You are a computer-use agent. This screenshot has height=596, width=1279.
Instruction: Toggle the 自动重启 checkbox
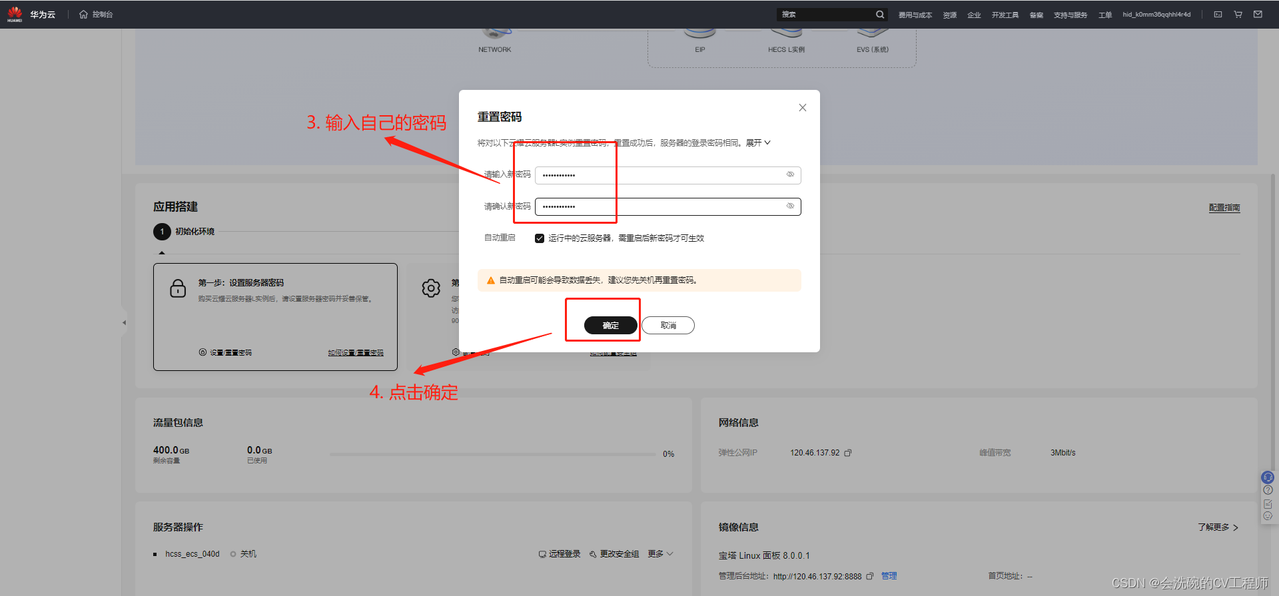[x=540, y=238]
